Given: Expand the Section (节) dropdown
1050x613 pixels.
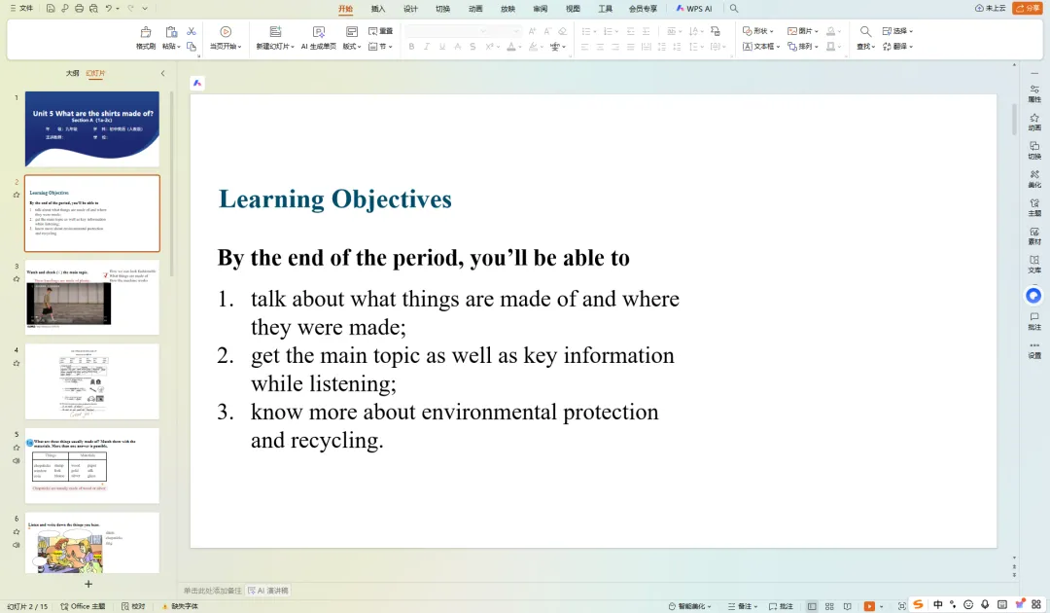Looking at the screenshot, I should point(380,47).
